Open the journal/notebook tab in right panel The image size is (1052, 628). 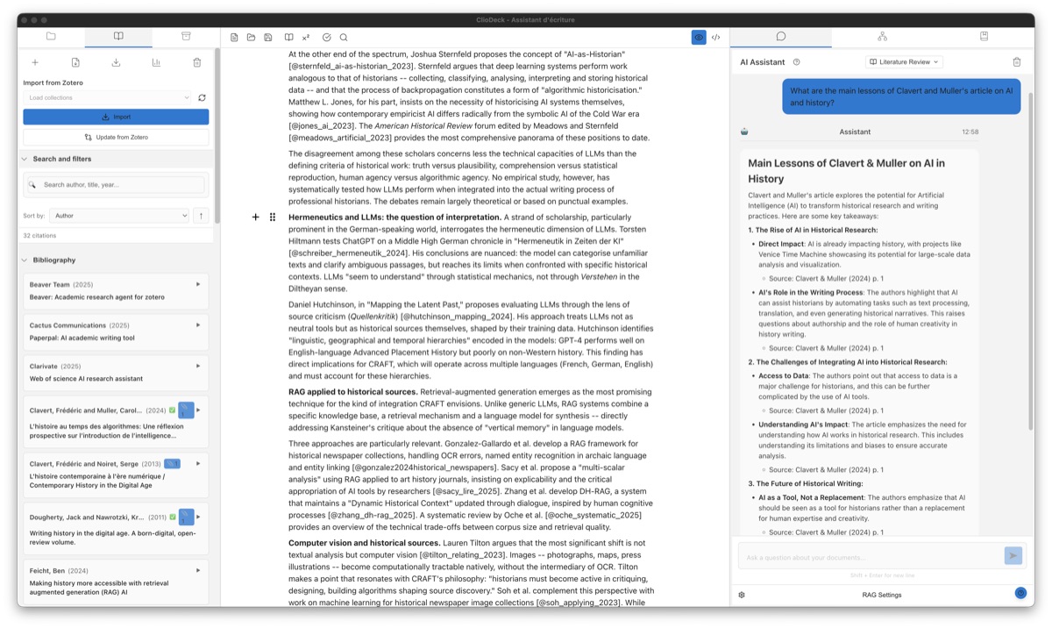984,36
